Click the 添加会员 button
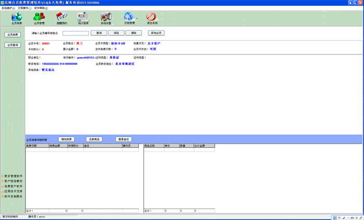This screenshot has height=220, width=364. click(157, 33)
